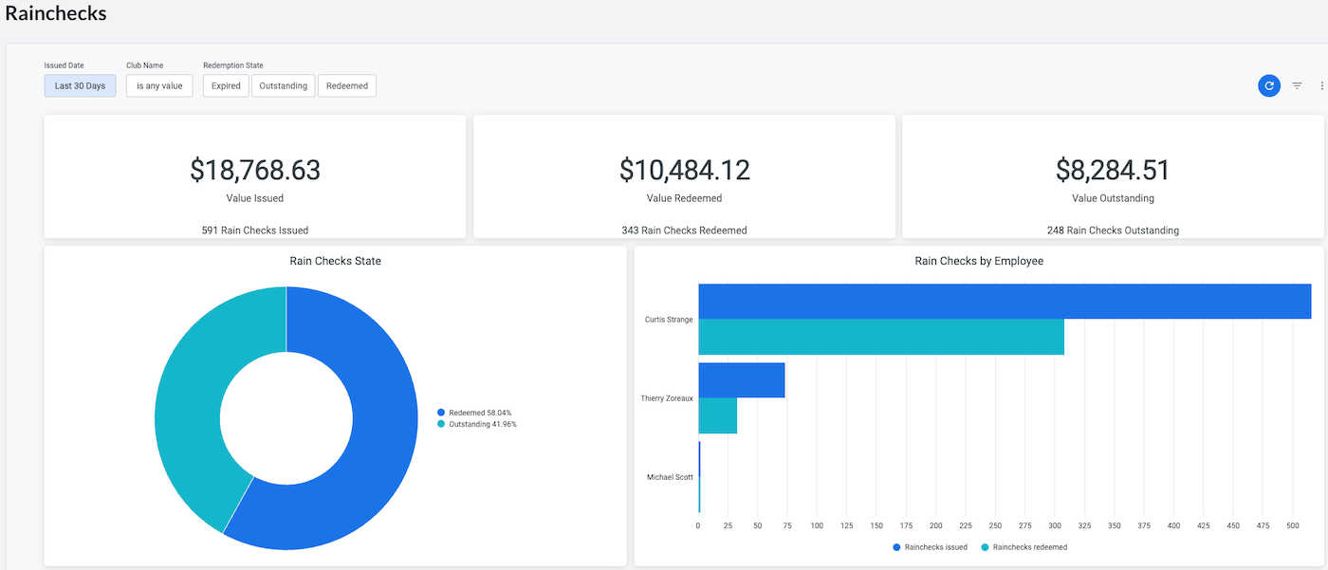Toggle the Expired redemption state filter

(x=226, y=85)
